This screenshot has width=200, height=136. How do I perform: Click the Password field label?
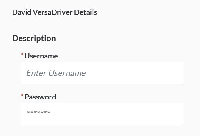[40, 97]
